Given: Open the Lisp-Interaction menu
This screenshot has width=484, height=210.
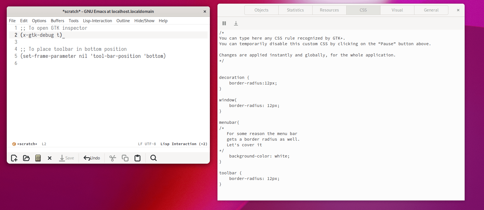Looking at the screenshot, I should click(x=97, y=21).
